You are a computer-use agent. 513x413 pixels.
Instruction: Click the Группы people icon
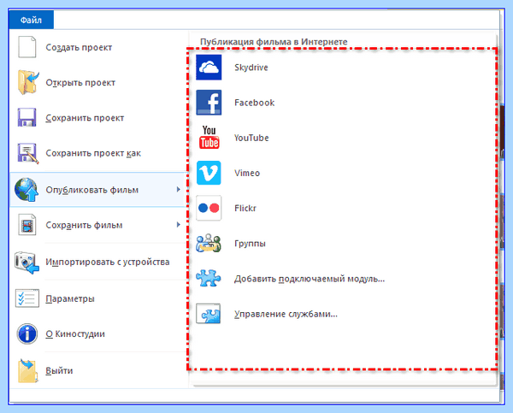click(x=209, y=243)
